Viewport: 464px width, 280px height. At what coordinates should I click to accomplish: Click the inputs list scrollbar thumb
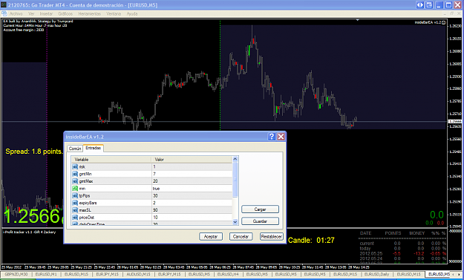point(235,180)
